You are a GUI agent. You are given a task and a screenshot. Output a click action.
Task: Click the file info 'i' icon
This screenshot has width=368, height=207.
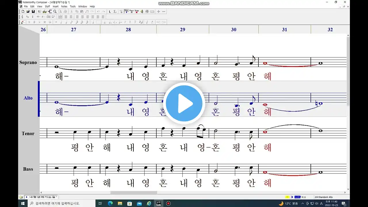point(110,11)
